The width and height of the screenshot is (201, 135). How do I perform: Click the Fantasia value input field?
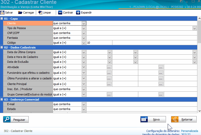coord(142,38)
